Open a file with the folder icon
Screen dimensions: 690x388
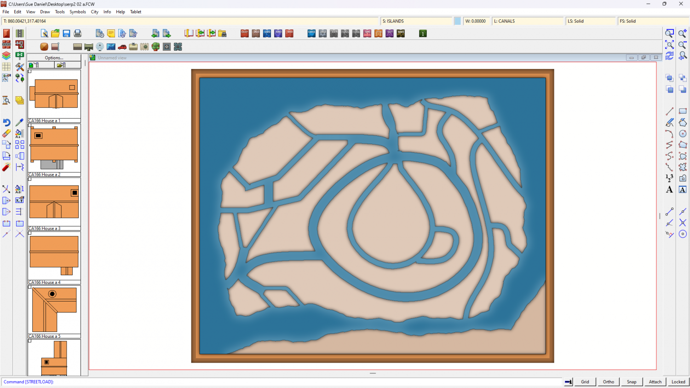(x=55, y=34)
